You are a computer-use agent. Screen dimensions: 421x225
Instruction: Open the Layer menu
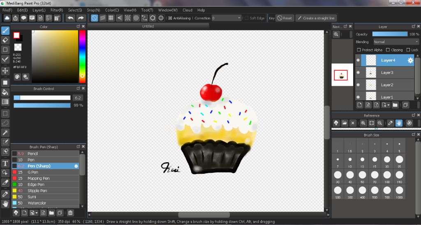[x=39, y=10]
